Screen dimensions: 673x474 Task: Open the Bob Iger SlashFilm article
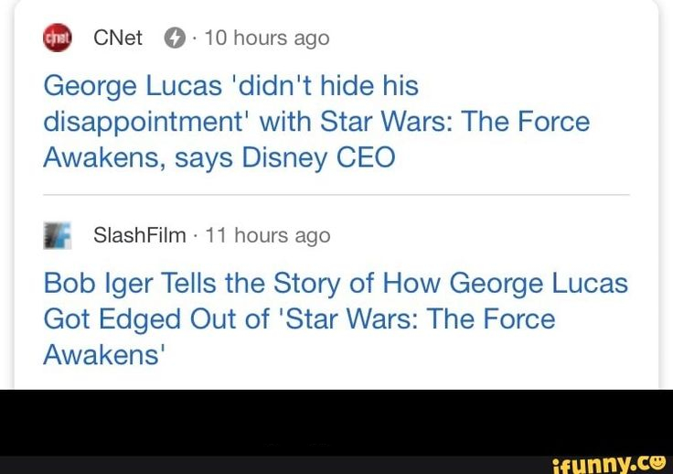336,319
